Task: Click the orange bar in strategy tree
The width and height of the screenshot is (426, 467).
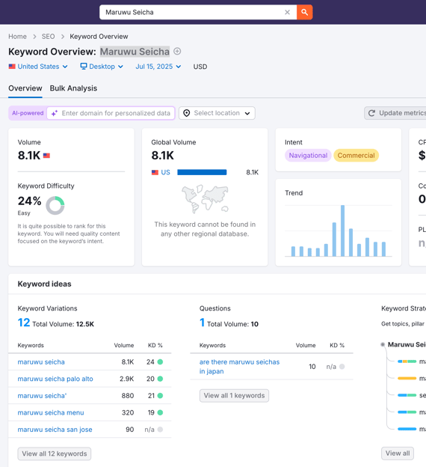Action: click(x=407, y=378)
